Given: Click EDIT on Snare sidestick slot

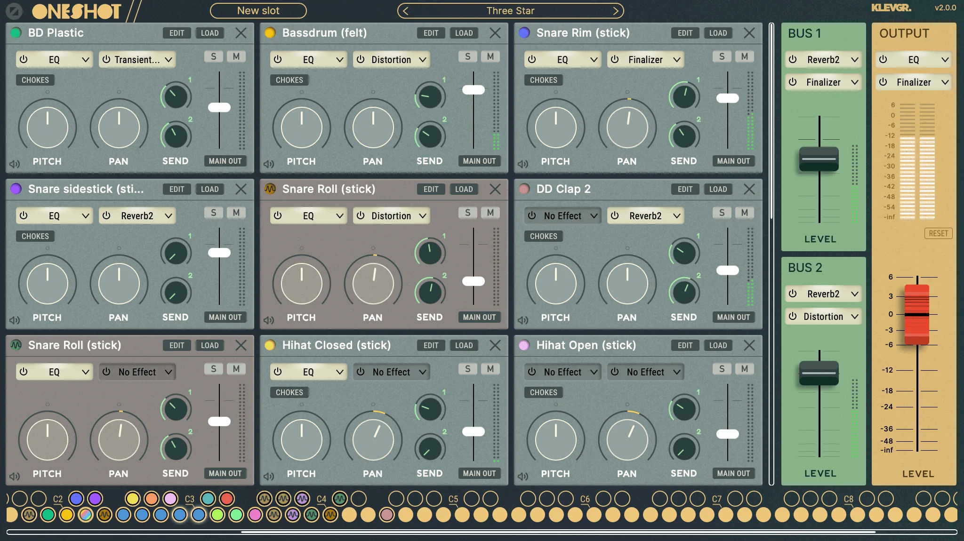Looking at the screenshot, I should click(177, 189).
